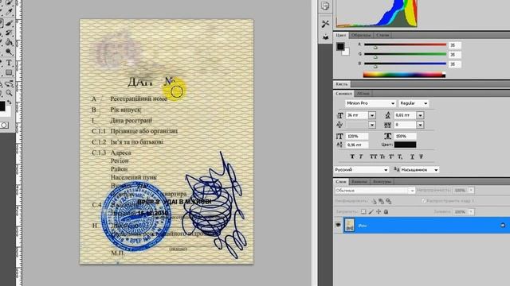This screenshot has height=286, width=510.
Task: Click the black text color swatch
Action: (x=405, y=145)
